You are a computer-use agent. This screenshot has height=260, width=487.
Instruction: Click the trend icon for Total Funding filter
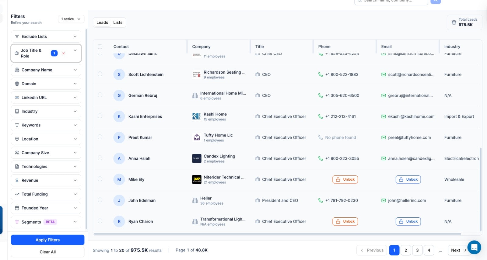click(17, 194)
